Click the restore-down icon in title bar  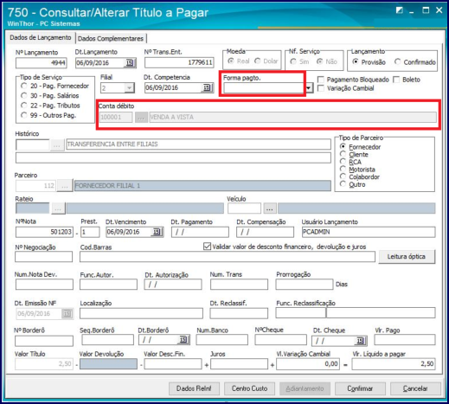click(x=400, y=10)
